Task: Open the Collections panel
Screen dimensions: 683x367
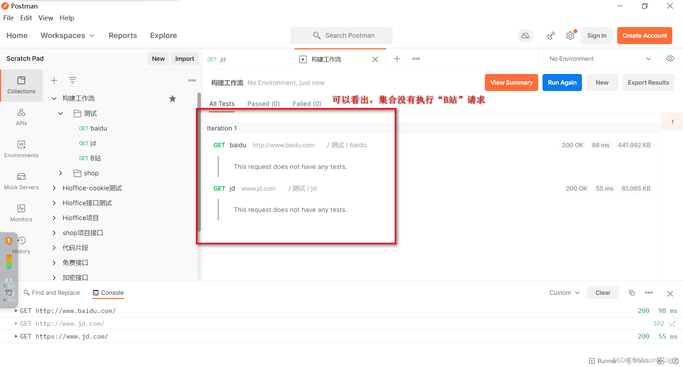Action: [21, 85]
